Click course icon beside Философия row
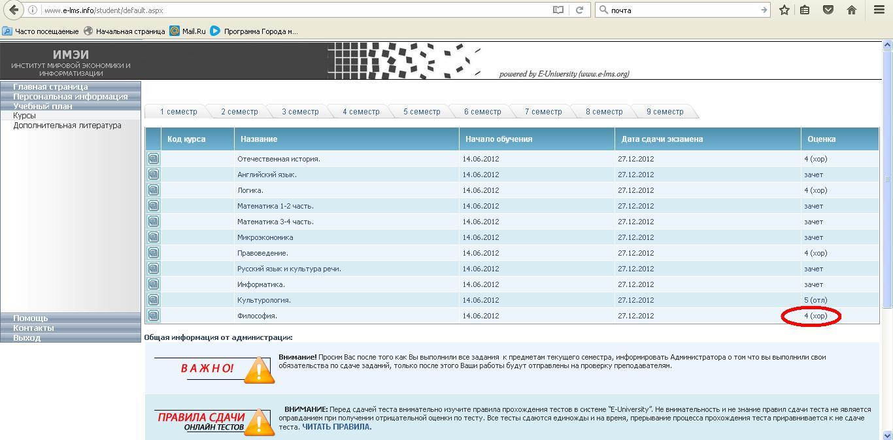The height and width of the screenshot is (440, 893). 154,316
